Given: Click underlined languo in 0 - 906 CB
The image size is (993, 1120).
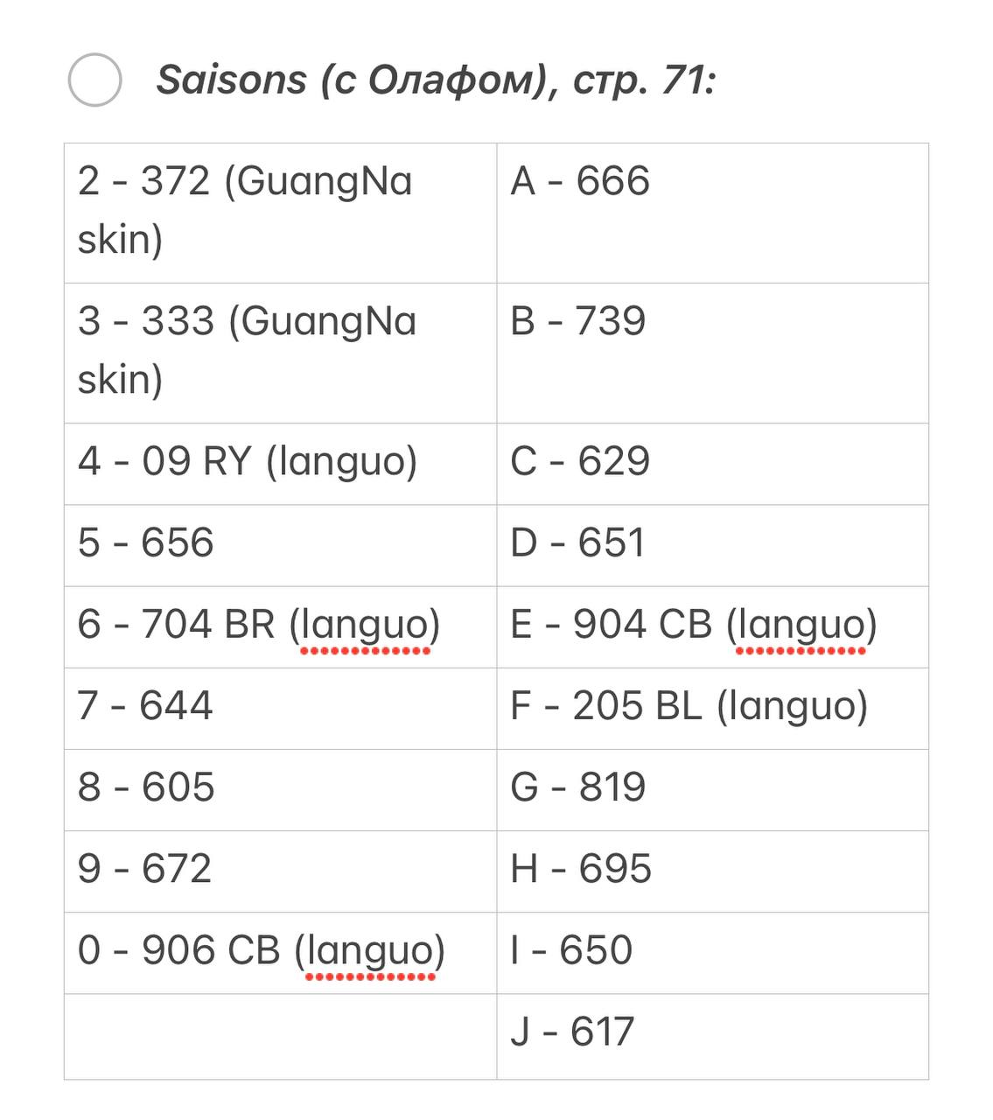Looking at the screenshot, I should click(370, 952).
